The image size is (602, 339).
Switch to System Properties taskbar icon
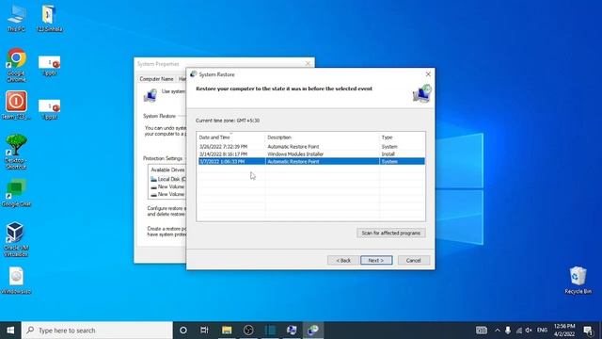click(292, 331)
